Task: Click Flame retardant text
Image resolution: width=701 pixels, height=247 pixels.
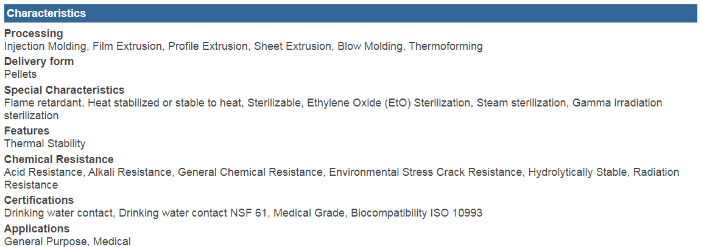Action: 43,103
